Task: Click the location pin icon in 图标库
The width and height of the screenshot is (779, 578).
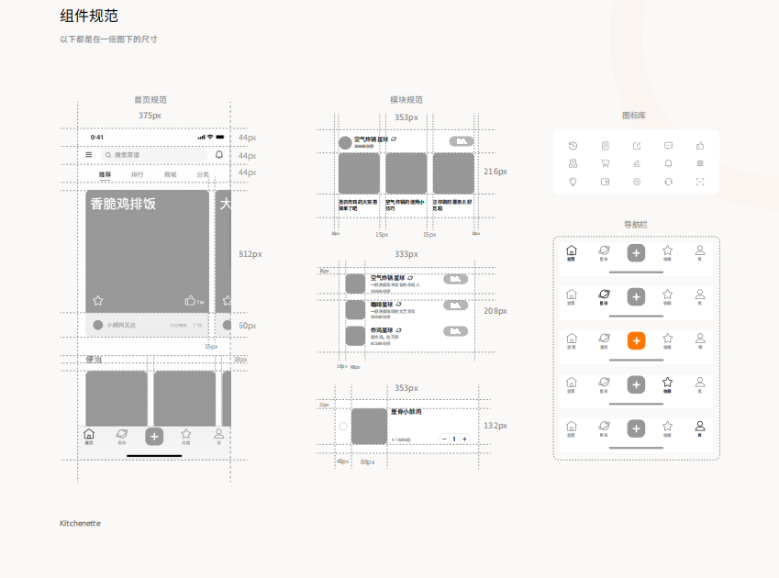Action: click(573, 182)
